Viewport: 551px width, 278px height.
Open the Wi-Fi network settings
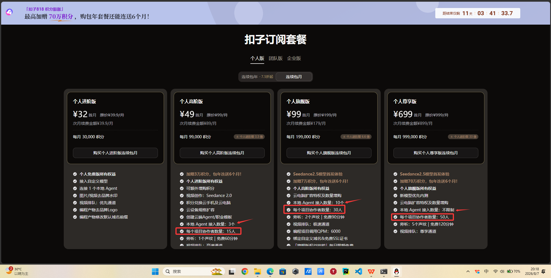point(495,271)
